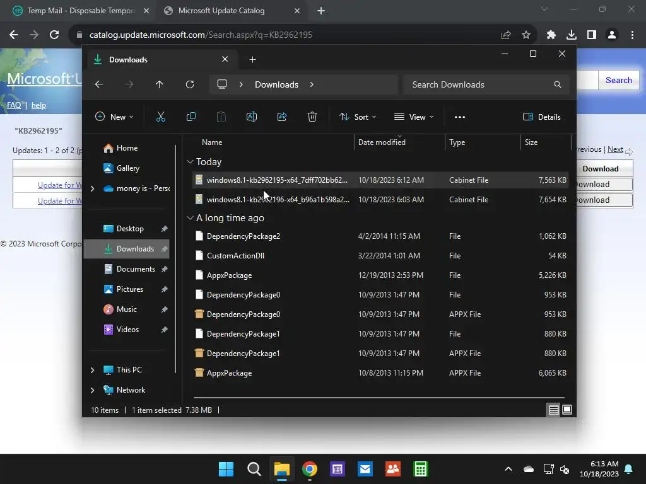646x484 pixels.
Task: Expand breadcrumb chevron after Downloads
Action: (x=312, y=84)
